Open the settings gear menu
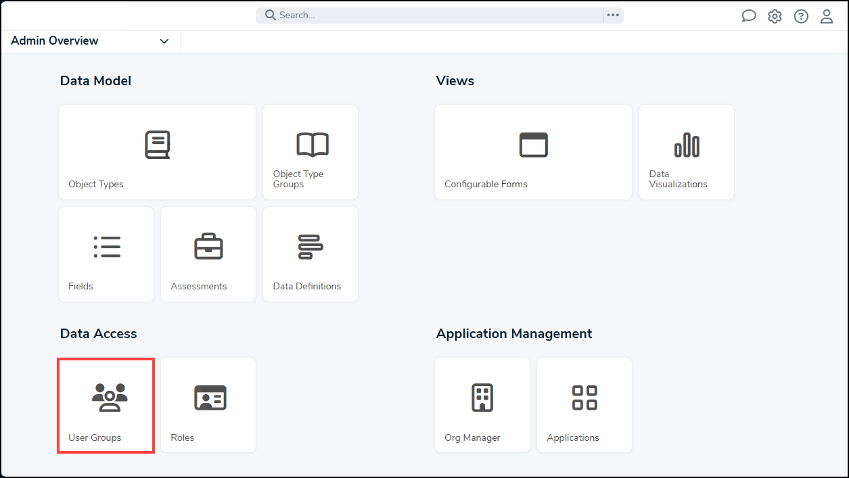This screenshot has width=849, height=478. coord(775,16)
